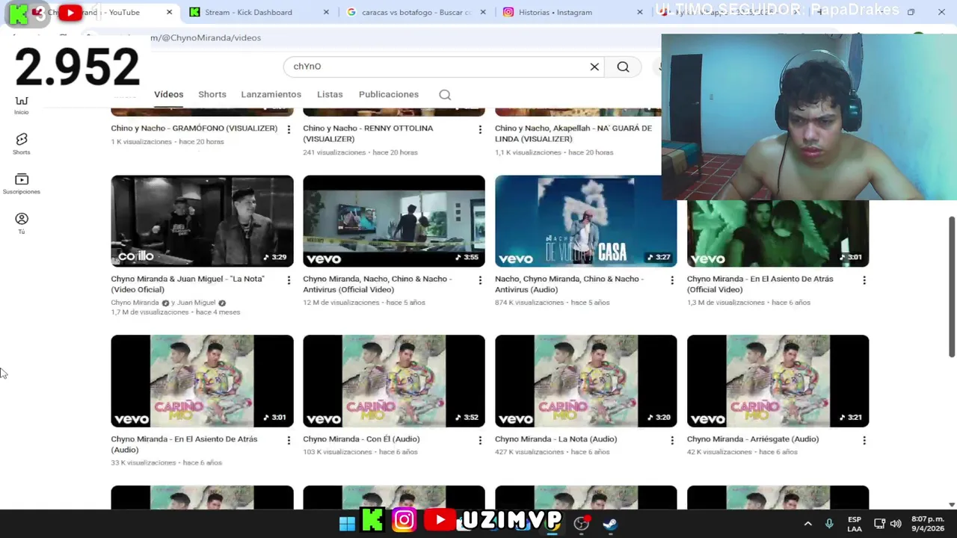Click the page vertical scrollbar thumb
This screenshot has height=538, width=957.
(952, 287)
